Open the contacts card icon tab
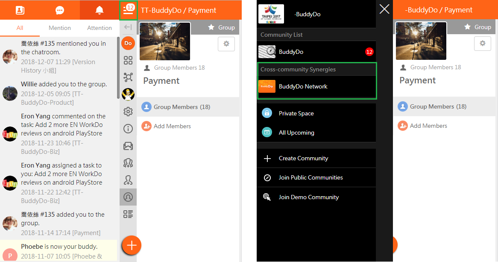498x262 pixels. click(20, 10)
